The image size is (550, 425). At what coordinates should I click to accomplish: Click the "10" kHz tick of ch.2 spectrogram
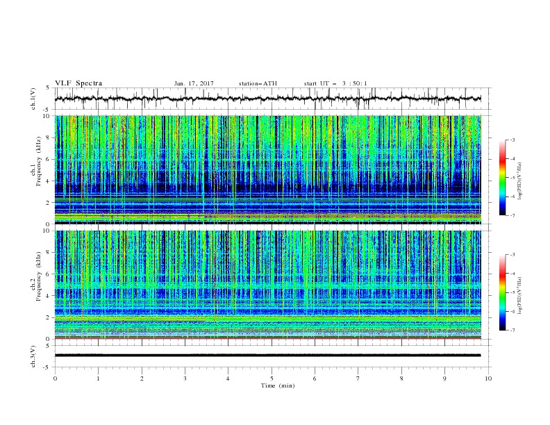tap(47, 231)
